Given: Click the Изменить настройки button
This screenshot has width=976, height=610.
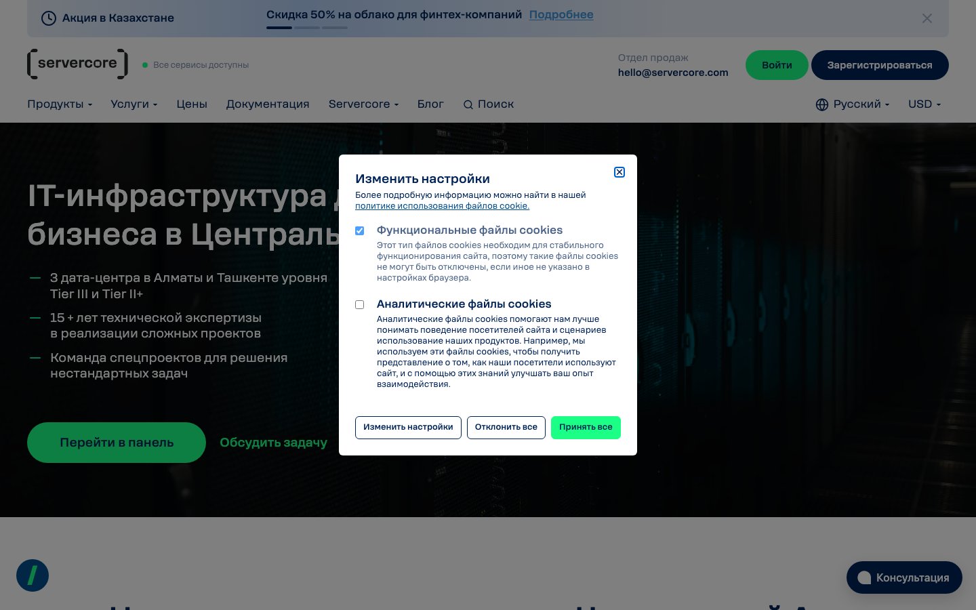Looking at the screenshot, I should point(408,428).
